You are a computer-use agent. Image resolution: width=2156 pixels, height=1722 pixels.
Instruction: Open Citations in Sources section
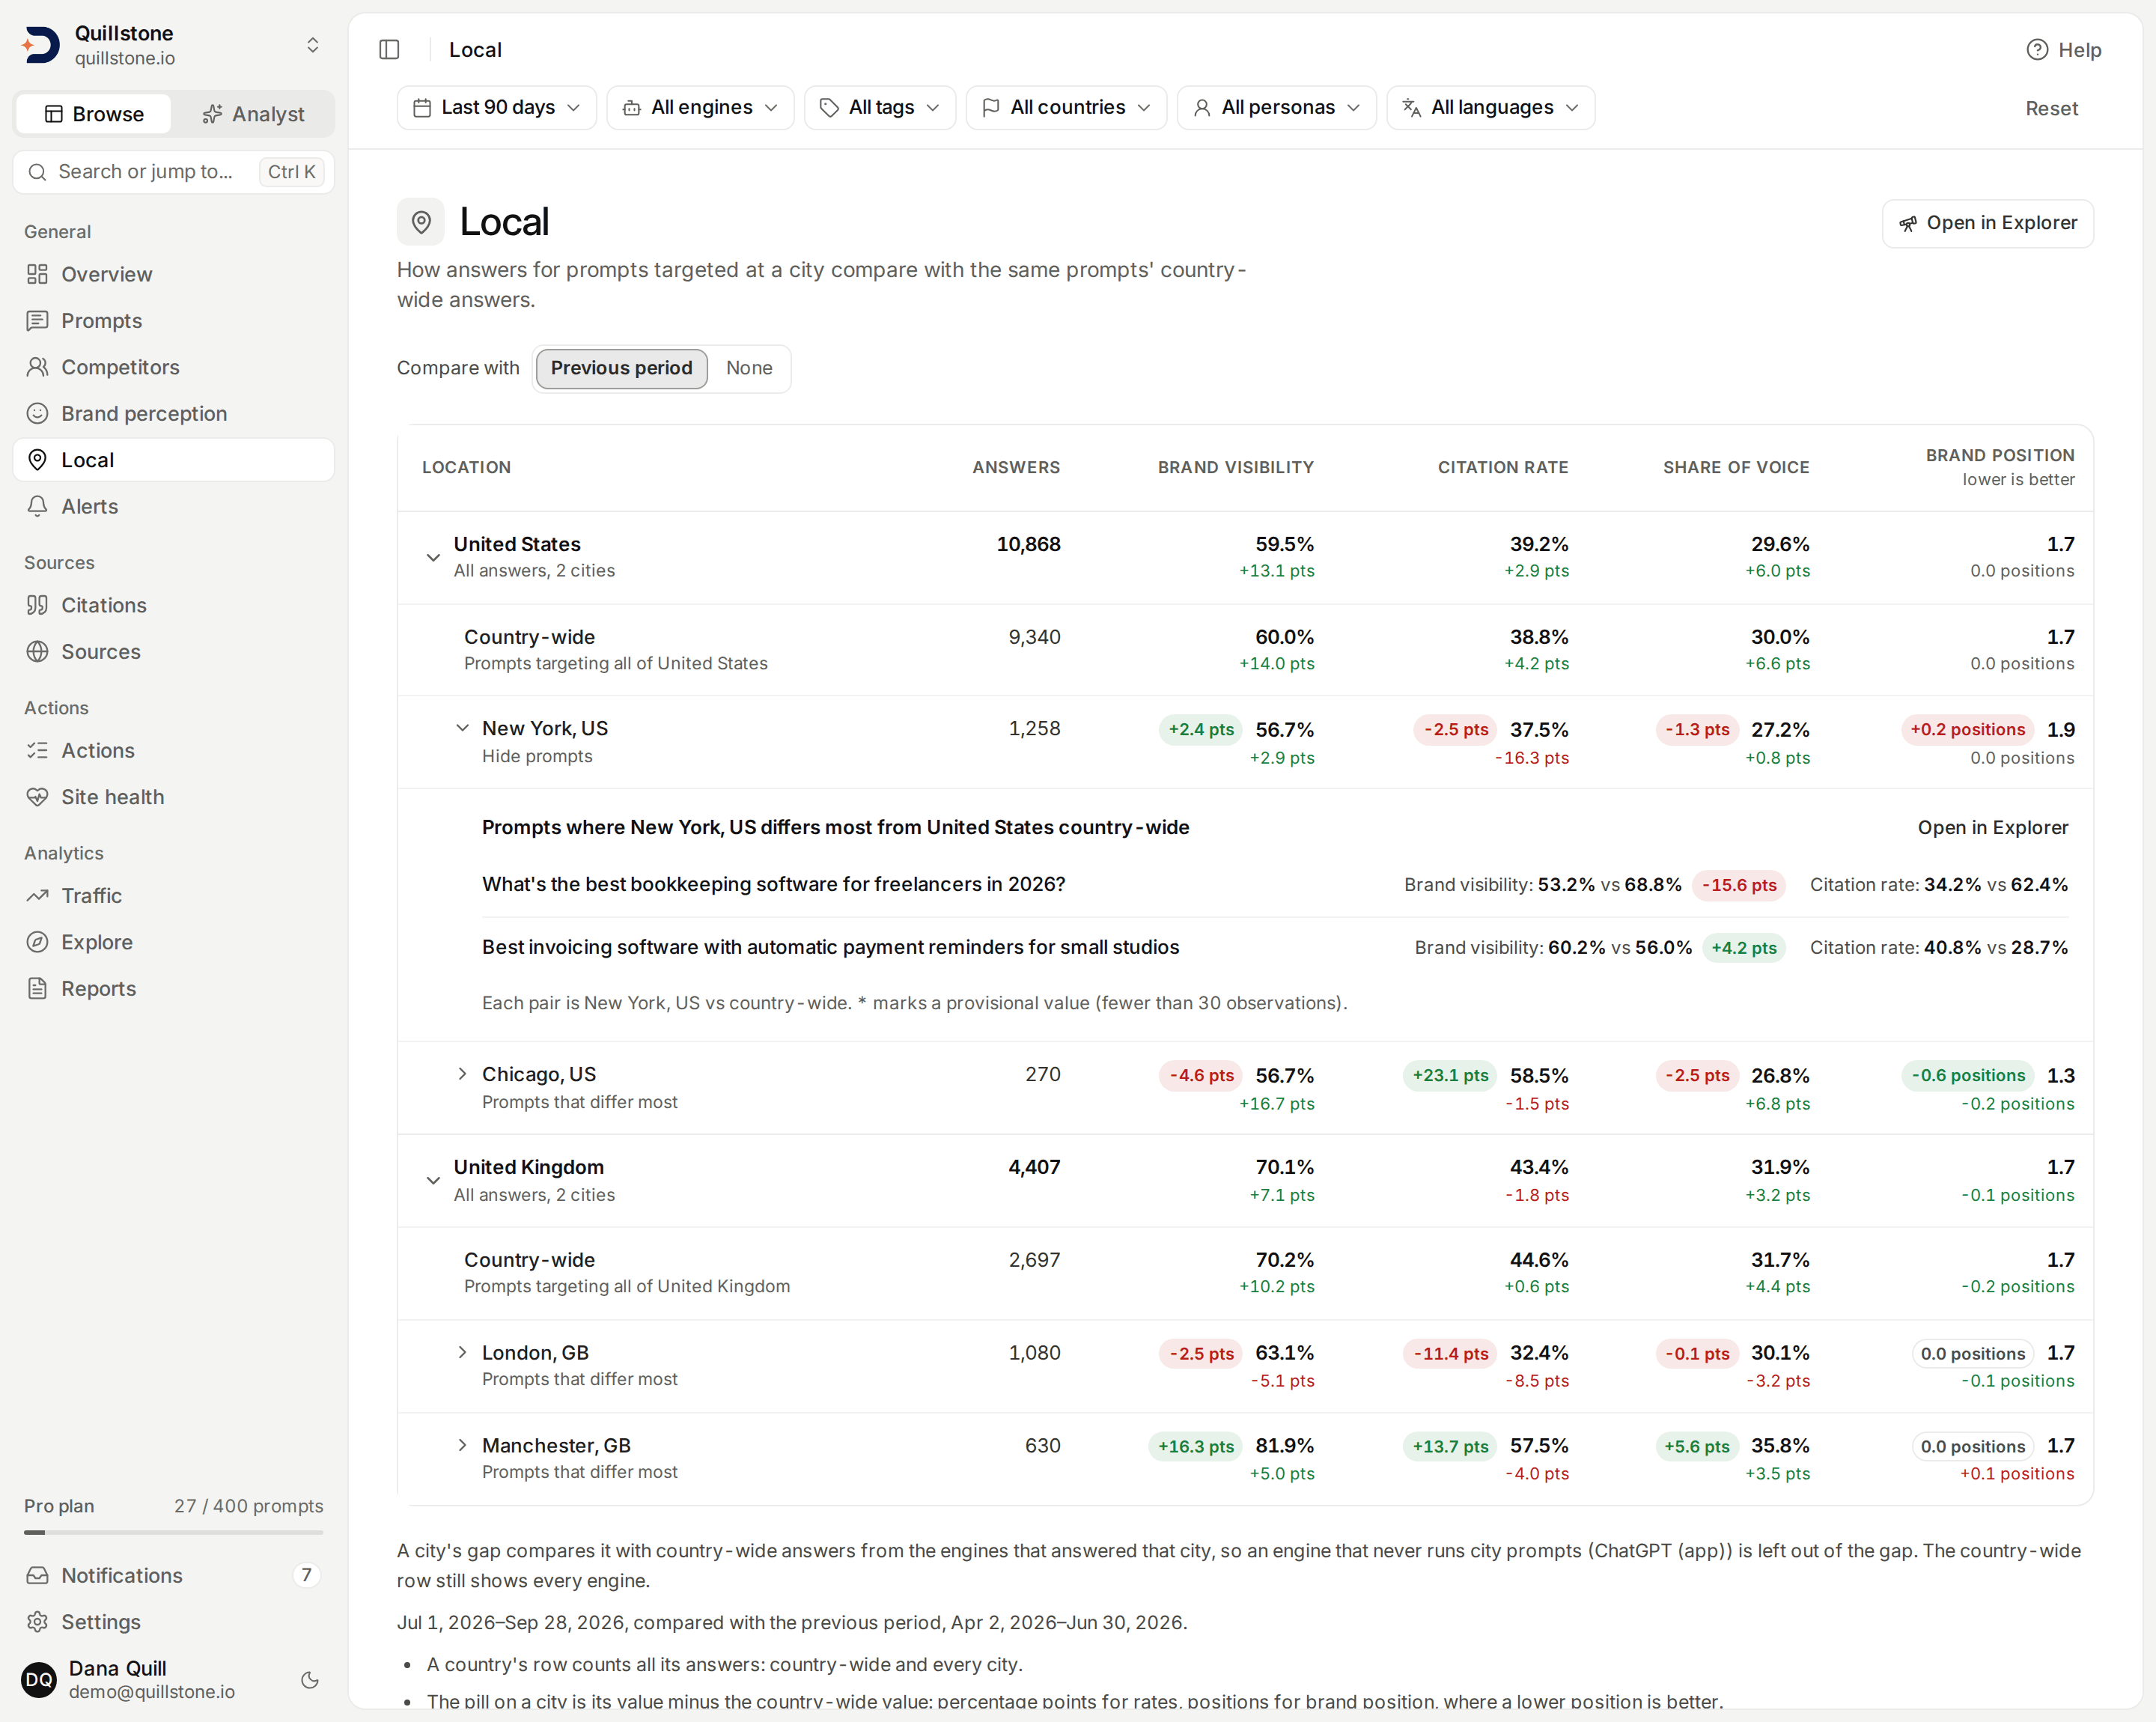[x=174, y=605]
